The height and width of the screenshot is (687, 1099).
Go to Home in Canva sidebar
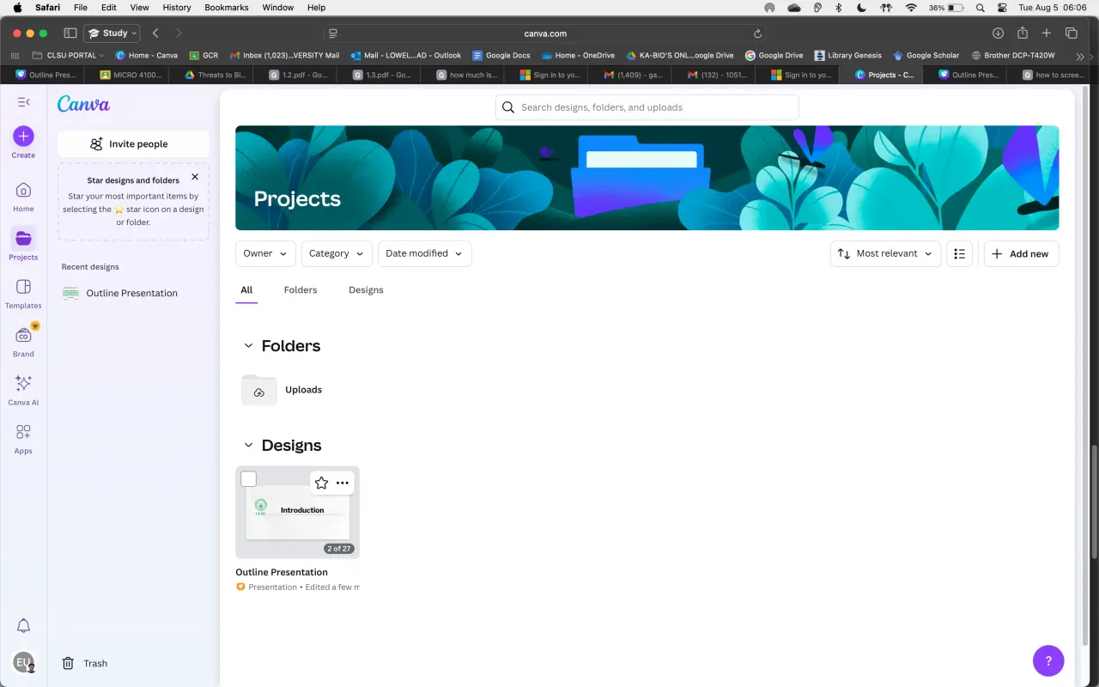pyautogui.click(x=23, y=197)
